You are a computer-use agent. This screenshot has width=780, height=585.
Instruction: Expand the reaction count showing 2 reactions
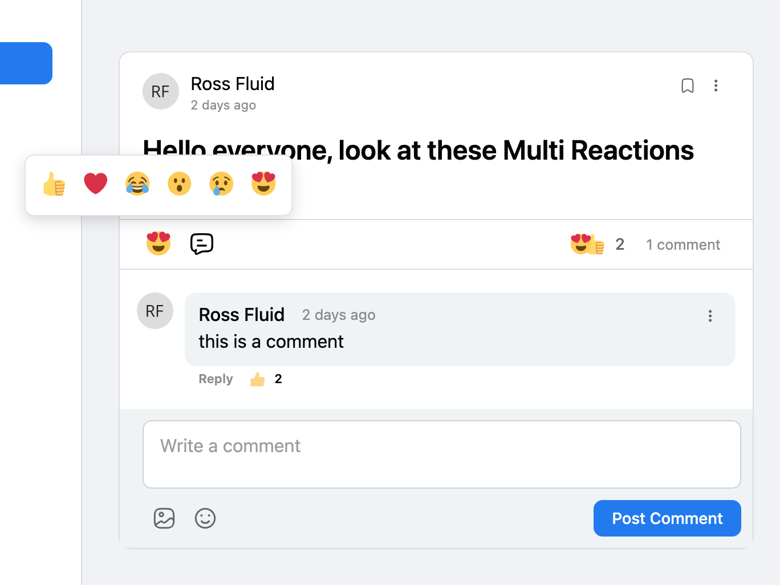(x=596, y=244)
